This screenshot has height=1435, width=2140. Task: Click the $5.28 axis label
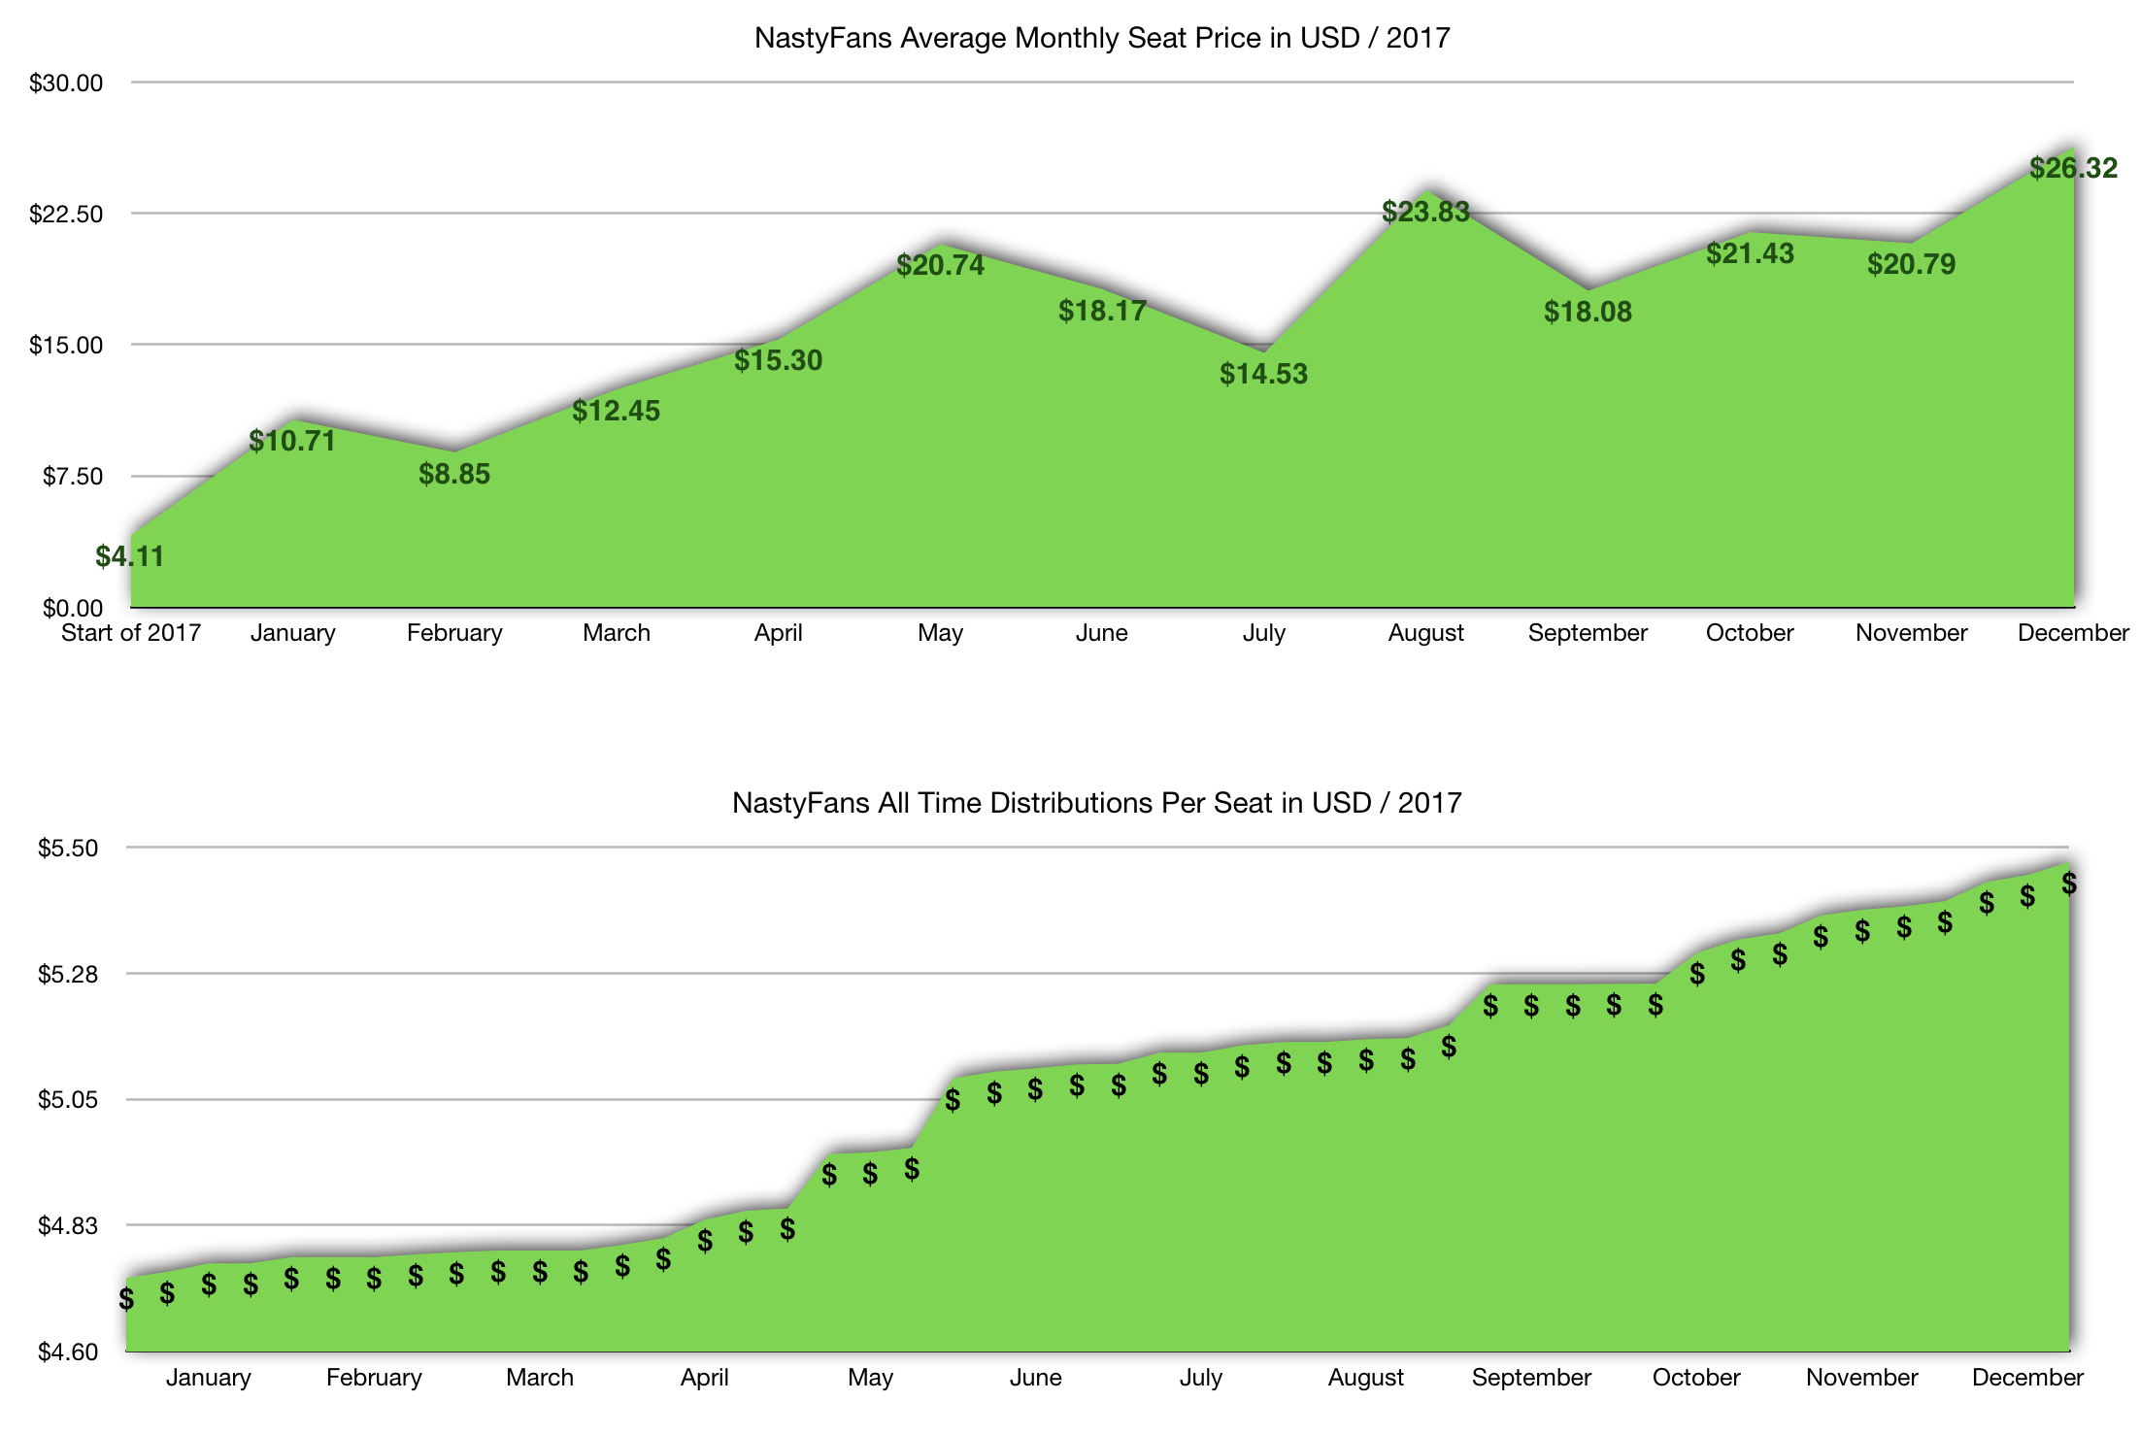pos(67,974)
